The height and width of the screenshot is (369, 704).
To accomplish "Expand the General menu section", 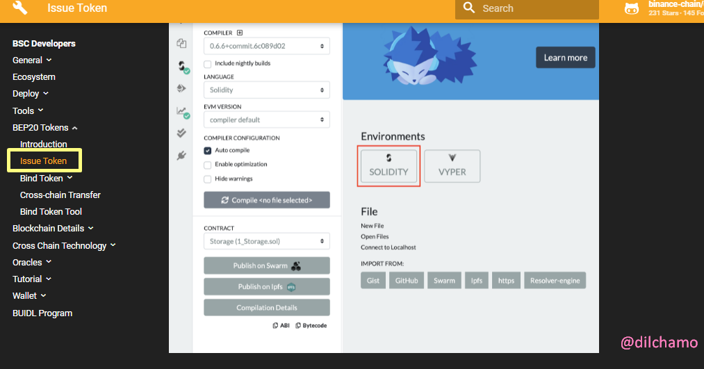I will pos(32,60).
